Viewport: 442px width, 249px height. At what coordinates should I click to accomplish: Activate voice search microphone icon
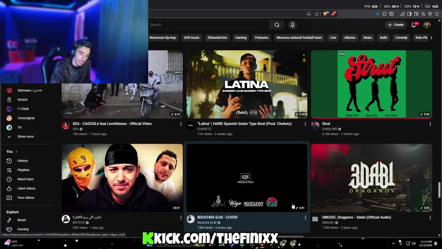click(292, 25)
